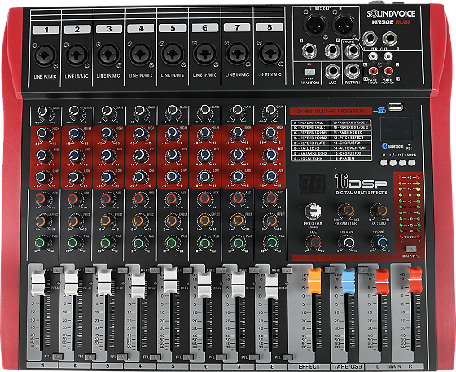Click channel 1 LINE IN/MIC combo jack
The image size is (456, 372).
pos(45,56)
